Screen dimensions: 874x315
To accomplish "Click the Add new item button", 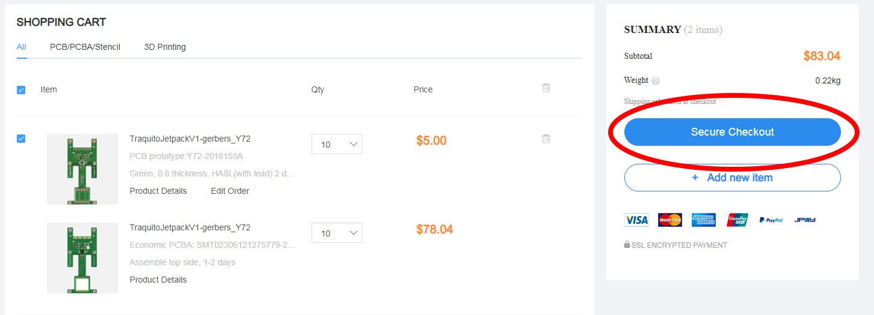I will tap(732, 178).
